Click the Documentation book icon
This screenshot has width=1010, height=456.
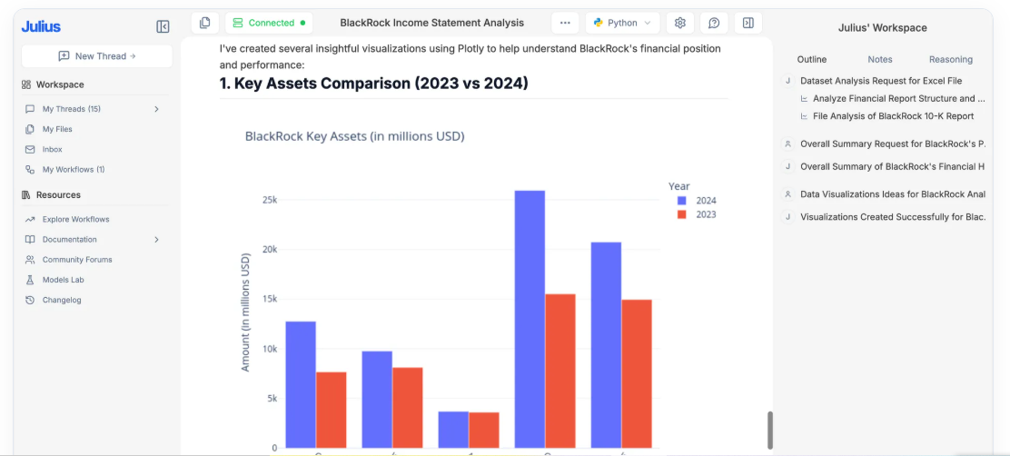pyautogui.click(x=30, y=240)
